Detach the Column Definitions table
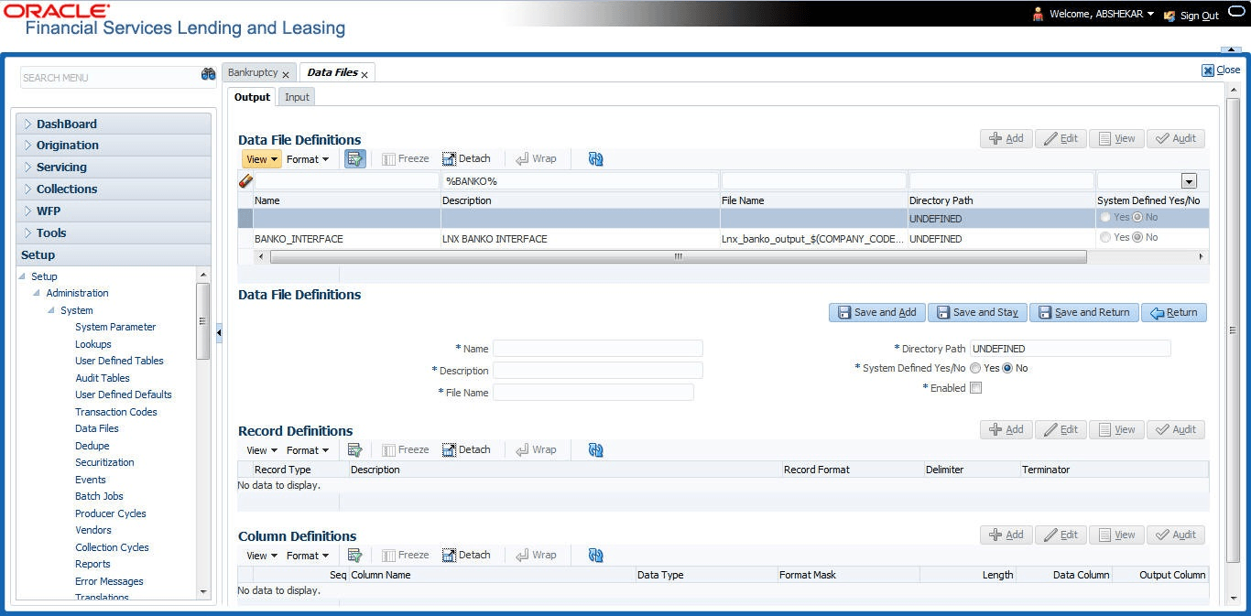The width and height of the screenshot is (1251, 616). [x=466, y=556]
